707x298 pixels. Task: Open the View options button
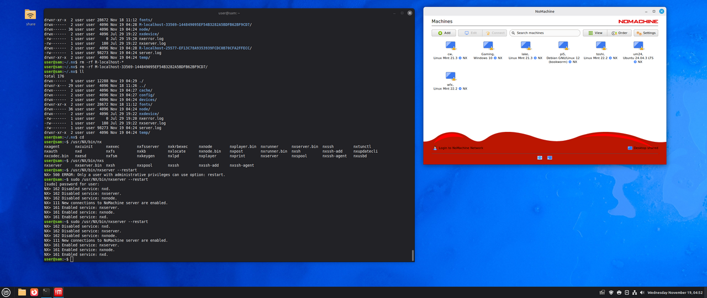pos(595,33)
